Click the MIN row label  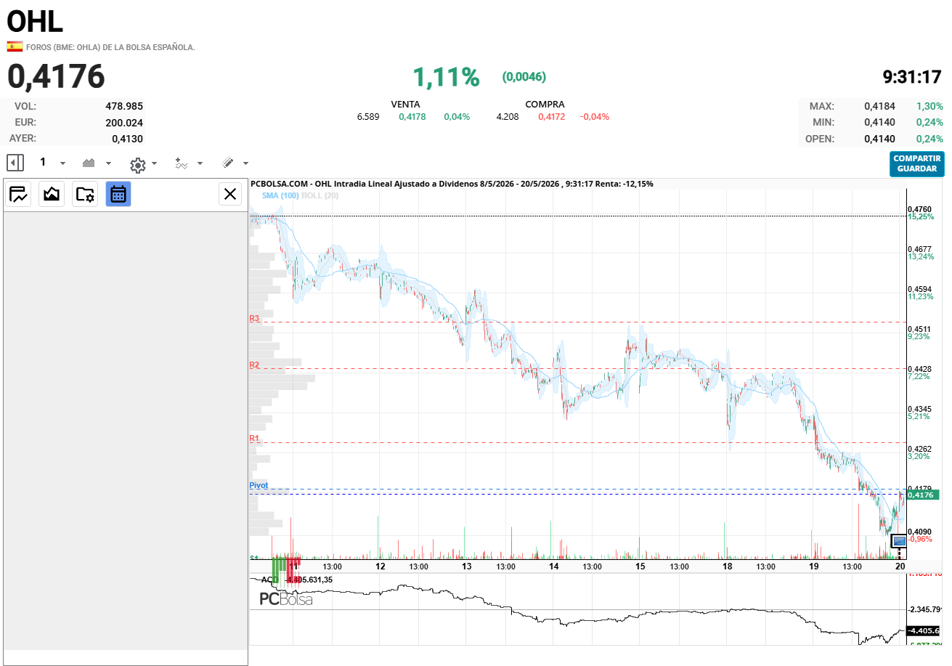coord(823,123)
